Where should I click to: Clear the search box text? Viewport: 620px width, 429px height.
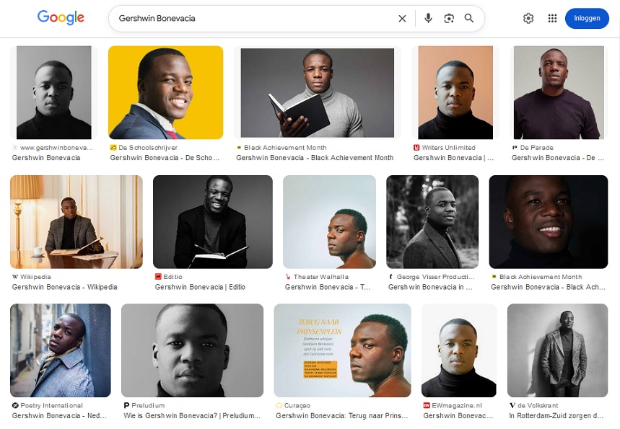click(402, 19)
